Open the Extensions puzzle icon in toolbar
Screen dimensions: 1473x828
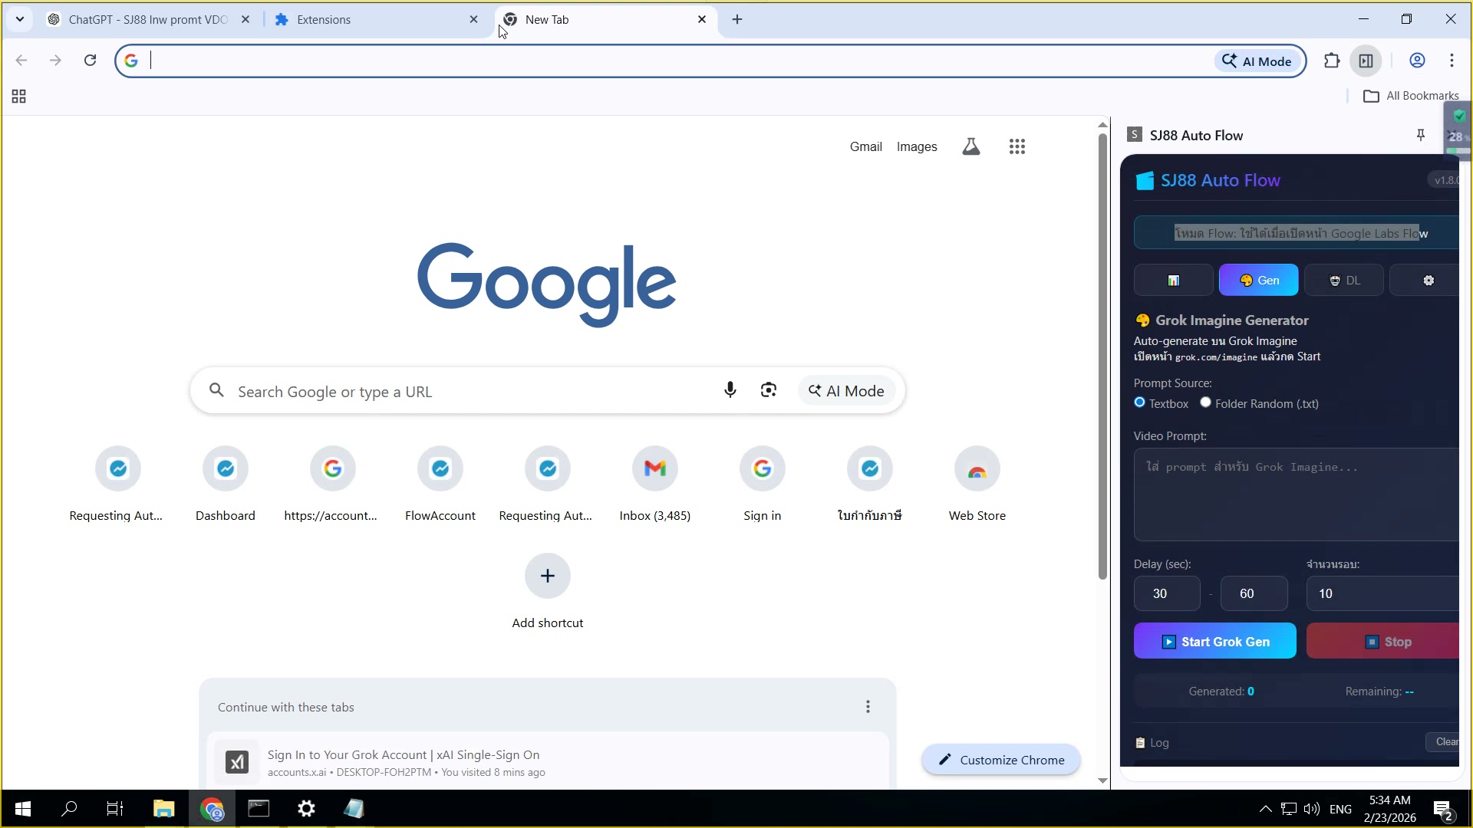pyautogui.click(x=1333, y=61)
